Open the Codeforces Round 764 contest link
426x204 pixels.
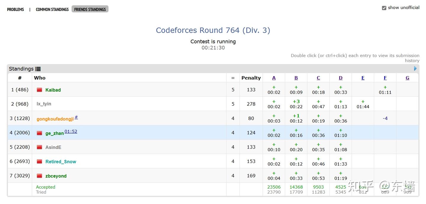click(213, 30)
